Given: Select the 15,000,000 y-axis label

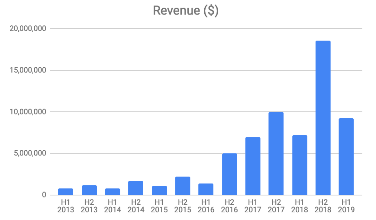Looking at the screenshot, I should coord(28,70).
